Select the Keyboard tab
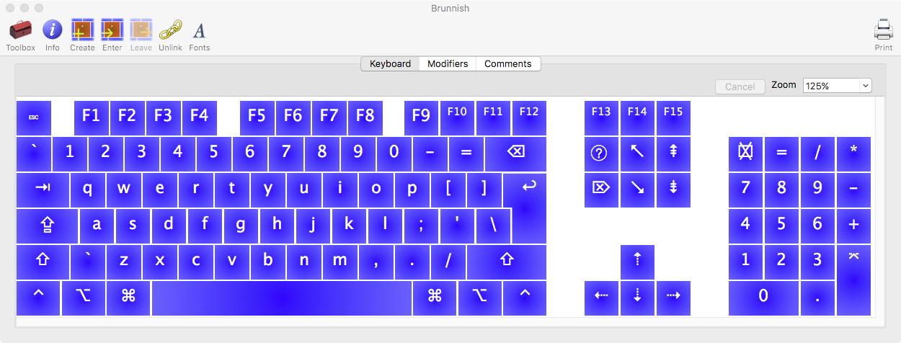The image size is (901, 343). tap(390, 64)
